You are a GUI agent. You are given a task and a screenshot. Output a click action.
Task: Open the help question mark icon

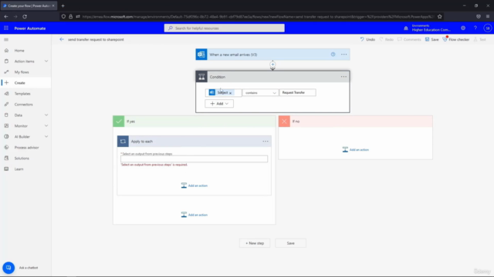[475, 28]
